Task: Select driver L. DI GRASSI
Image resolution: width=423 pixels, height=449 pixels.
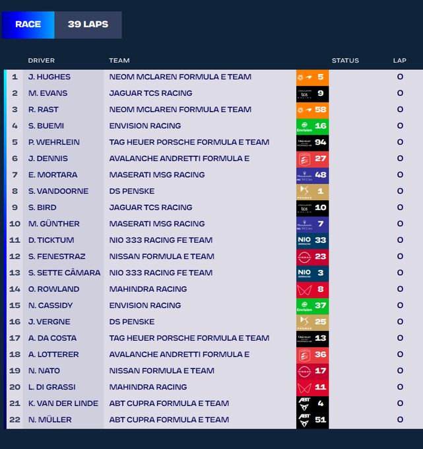Action: pos(51,387)
